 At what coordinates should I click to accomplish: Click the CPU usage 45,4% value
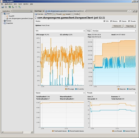tap(47, 35)
